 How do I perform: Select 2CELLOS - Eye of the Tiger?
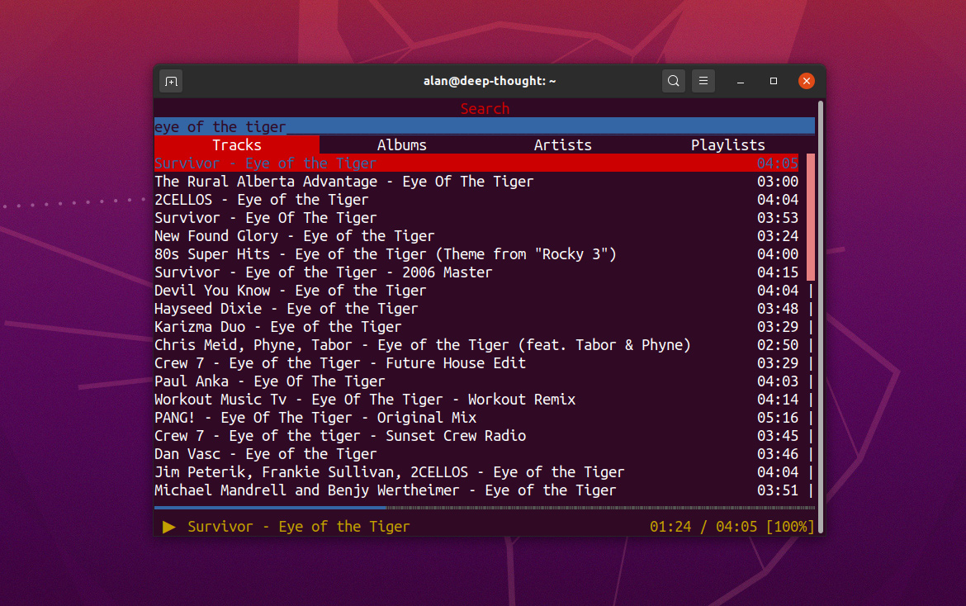476,200
